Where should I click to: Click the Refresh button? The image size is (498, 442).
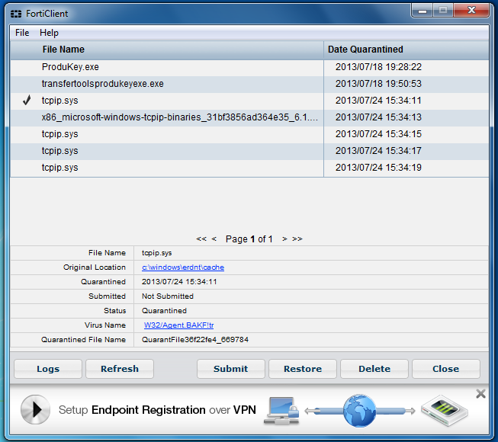[120, 369]
